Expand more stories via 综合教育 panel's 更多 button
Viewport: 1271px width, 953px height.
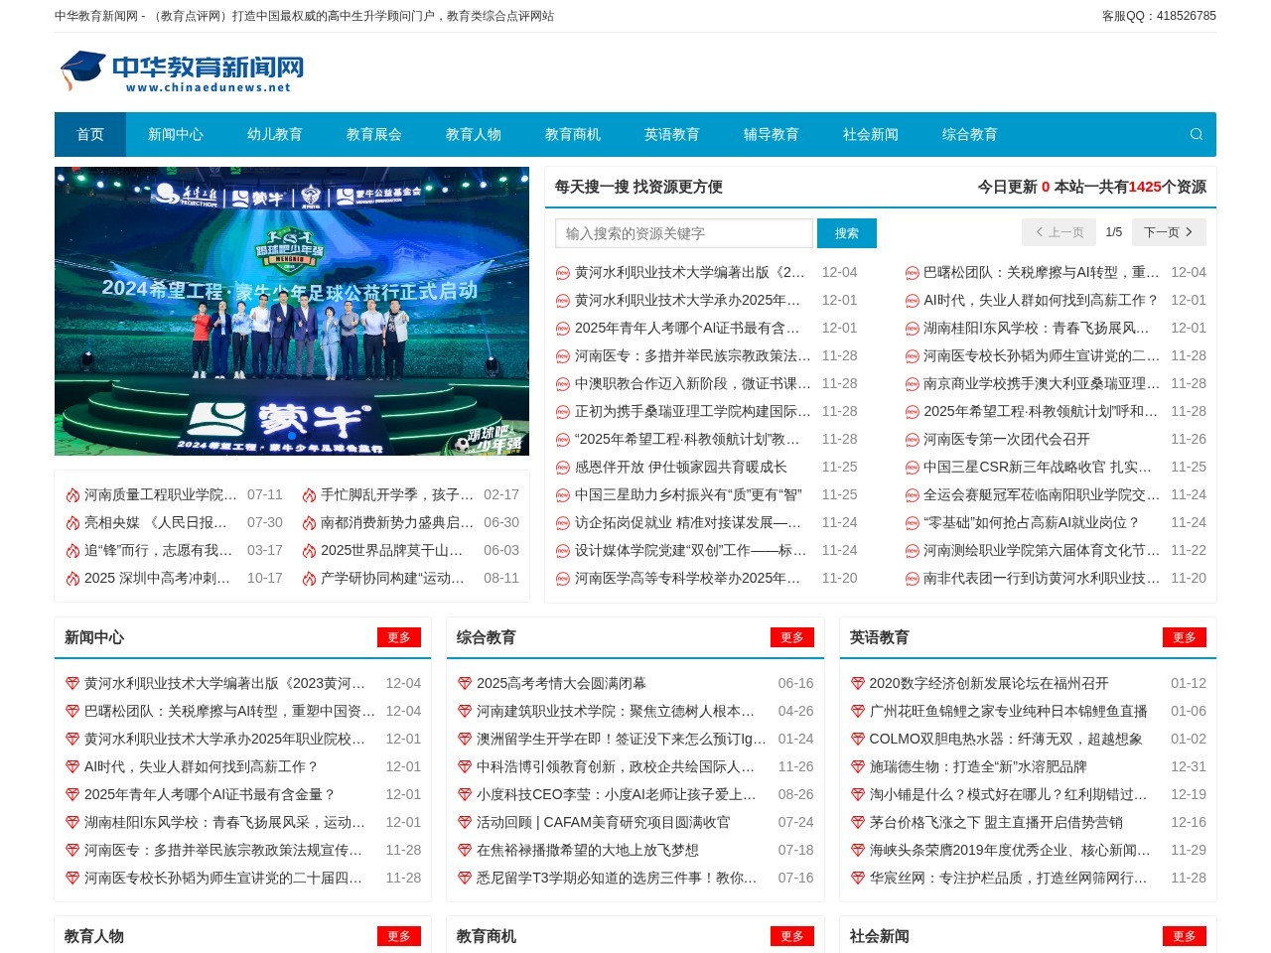click(792, 637)
